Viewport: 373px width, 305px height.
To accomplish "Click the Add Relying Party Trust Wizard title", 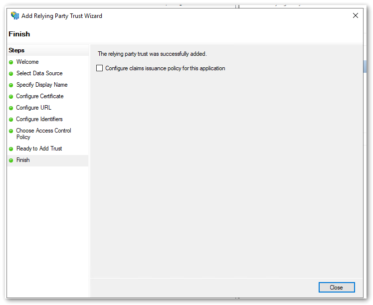I will (62, 16).
